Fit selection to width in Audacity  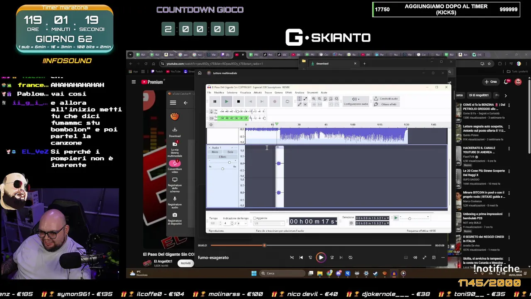point(325,99)
